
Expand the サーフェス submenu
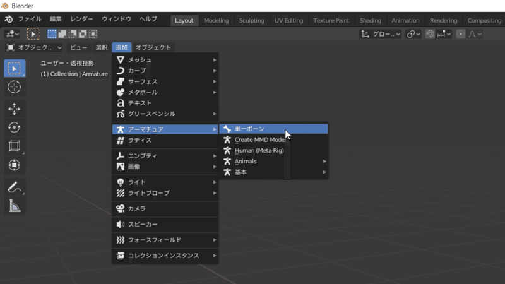click(165, 81)
